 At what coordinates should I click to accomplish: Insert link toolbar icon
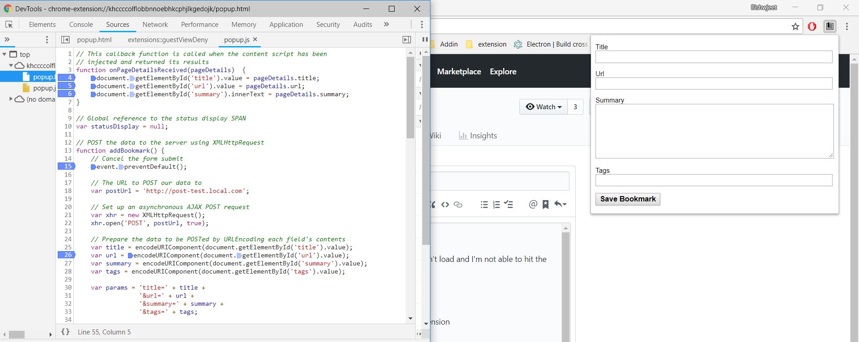point(458,205)
